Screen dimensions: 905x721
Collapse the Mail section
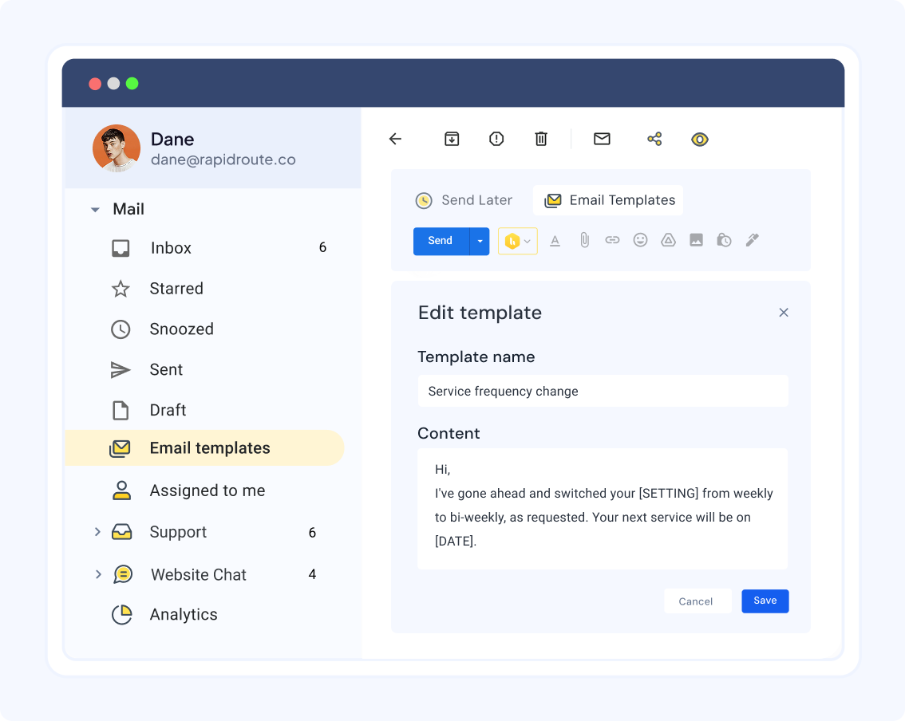(x=94, y=209)
